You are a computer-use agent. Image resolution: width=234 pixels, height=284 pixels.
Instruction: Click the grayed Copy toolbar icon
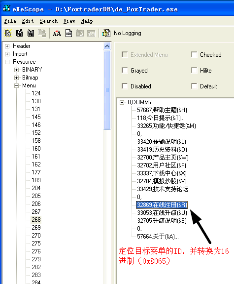[x=42, y=33]
